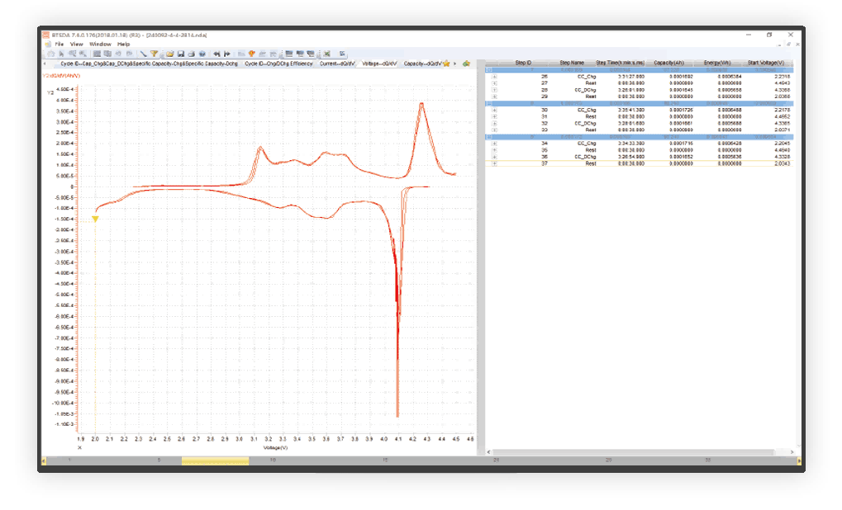Image resolution: width=842 pixels, height=510 pixels.
Task: Click the zoom in magnifier icon
Action: pos(73,54)
